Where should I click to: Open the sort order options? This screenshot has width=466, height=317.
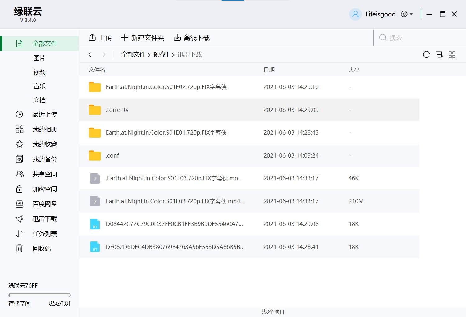(440, 55)
